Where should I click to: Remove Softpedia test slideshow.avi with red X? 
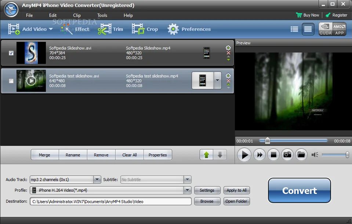pos(228,80)
